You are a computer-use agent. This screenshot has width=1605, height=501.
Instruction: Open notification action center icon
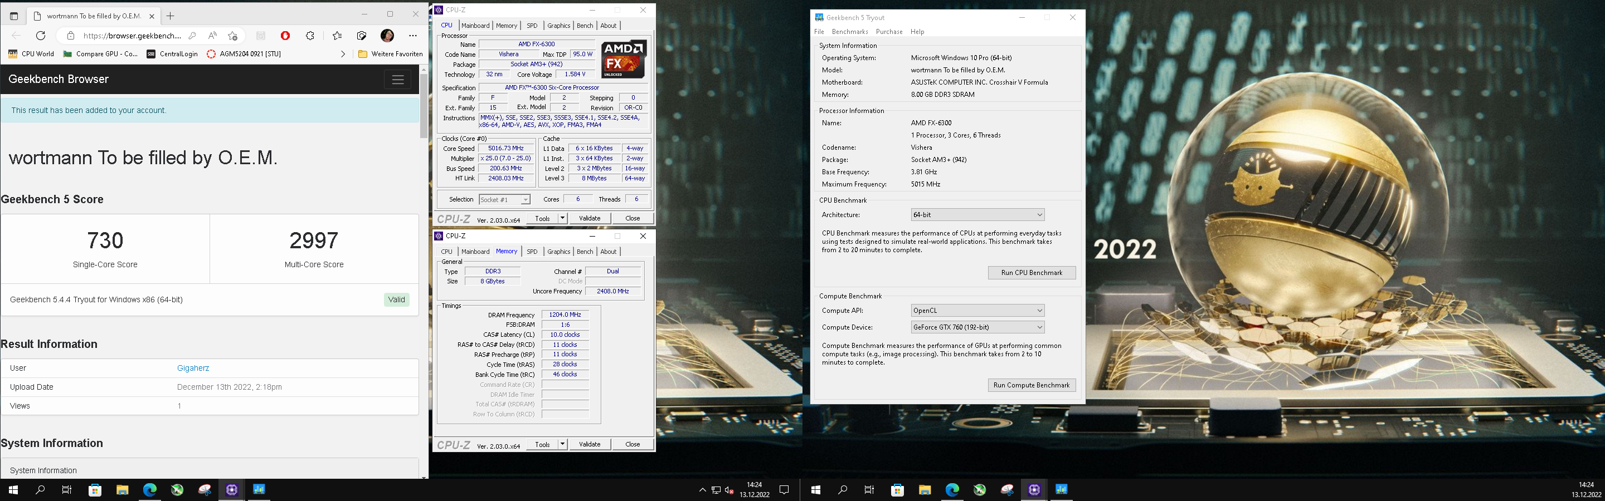[x=785, y=490]
